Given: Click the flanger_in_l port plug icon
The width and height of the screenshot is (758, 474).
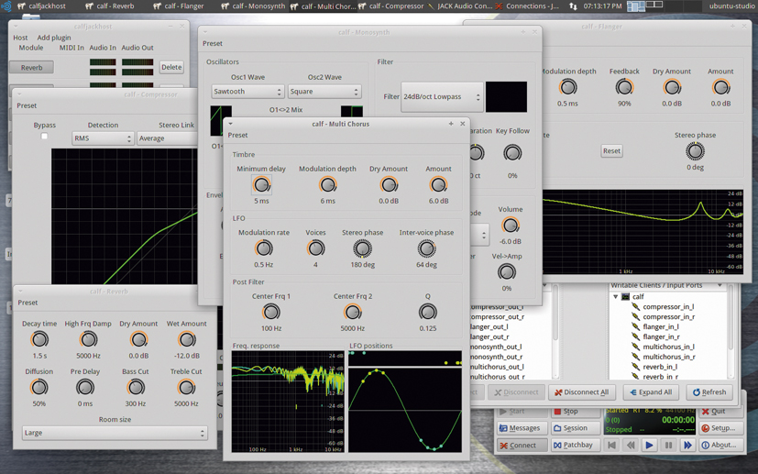Looking at the screenshot, I should 636,326.
